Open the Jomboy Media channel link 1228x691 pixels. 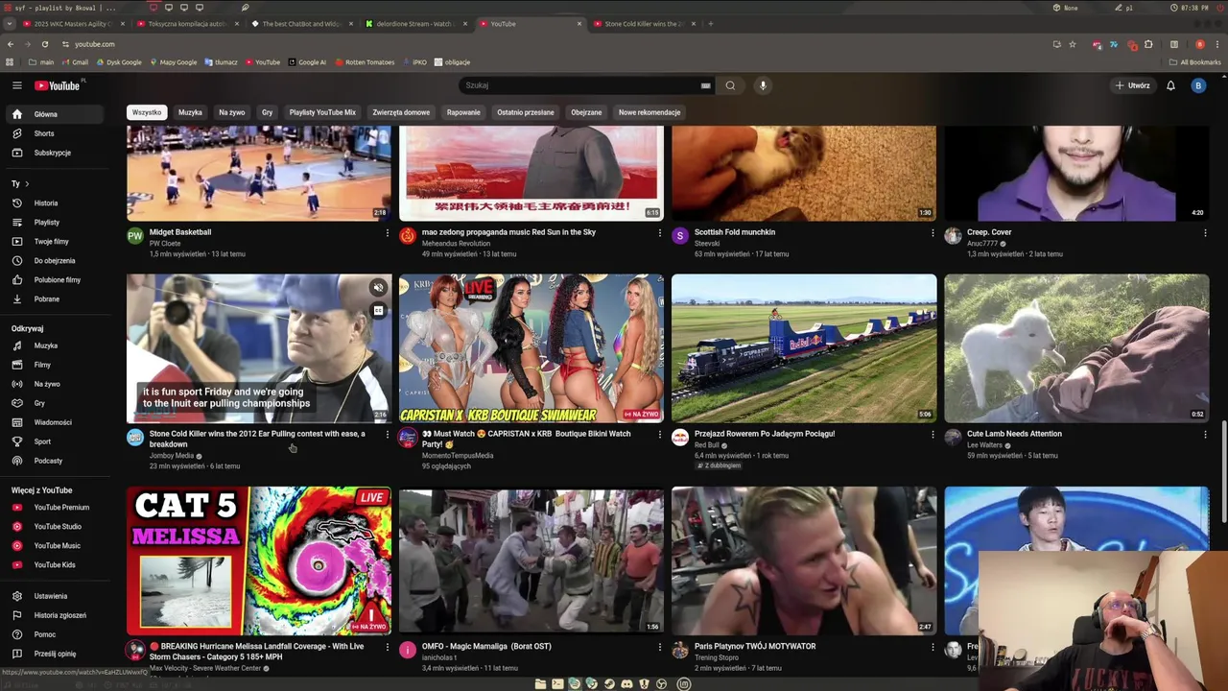pyautogui.click(x=171, y=456)
